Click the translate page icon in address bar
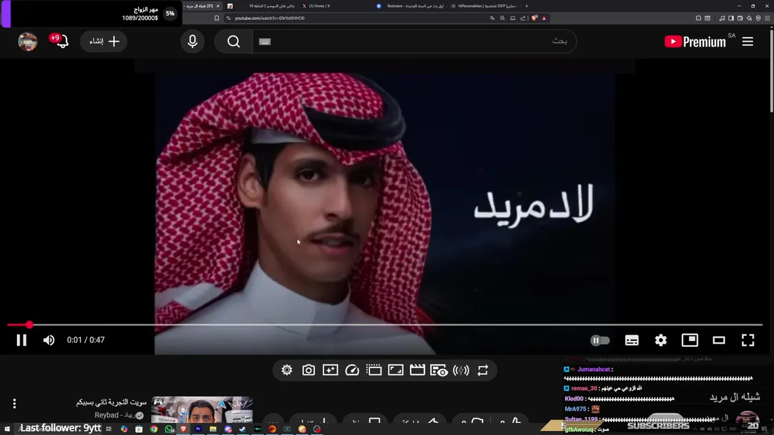Screen dimensions: 774x435 click(x=492, y=18)
